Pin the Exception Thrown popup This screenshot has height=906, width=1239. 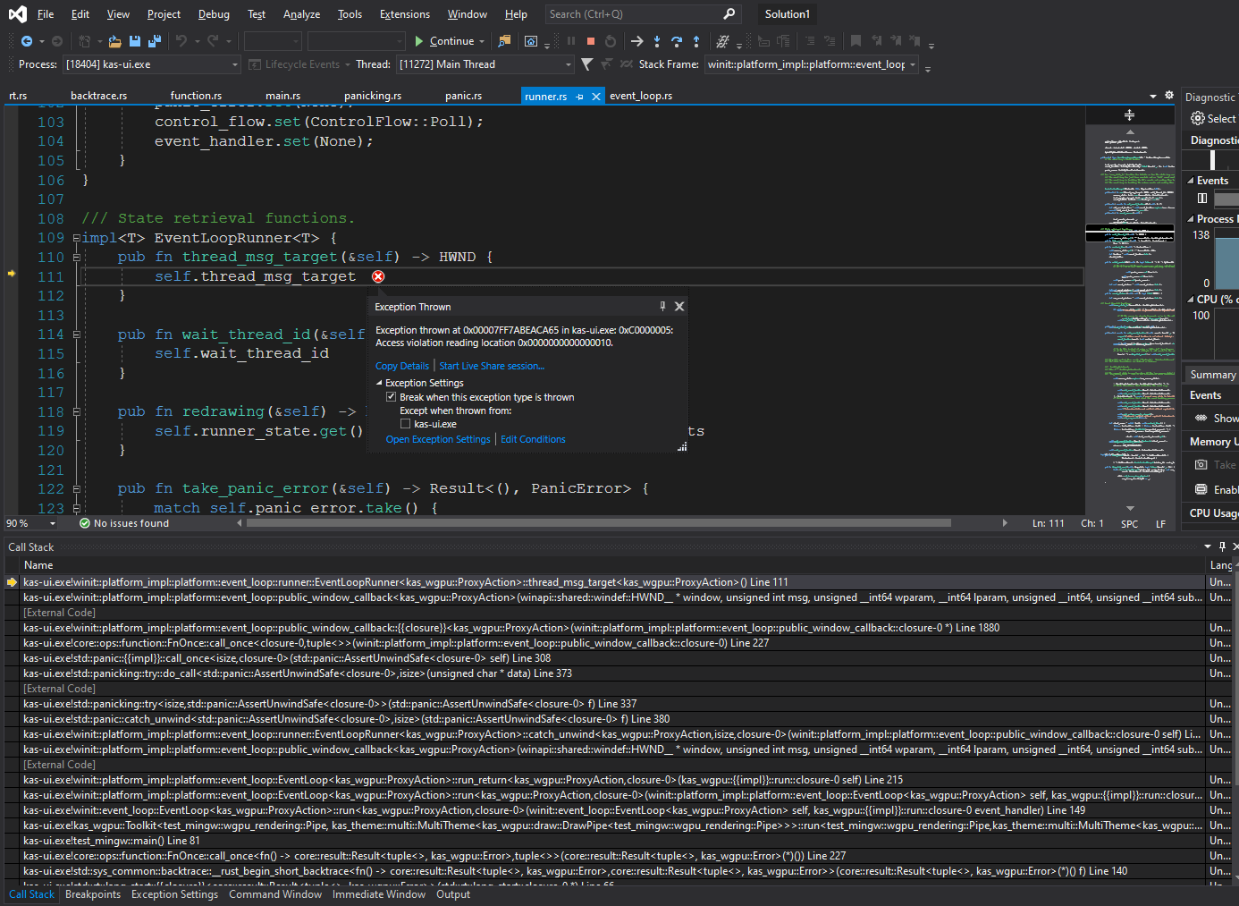[x=662, y=306]
